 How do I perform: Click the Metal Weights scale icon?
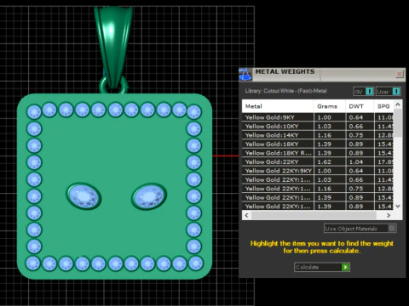245,74
